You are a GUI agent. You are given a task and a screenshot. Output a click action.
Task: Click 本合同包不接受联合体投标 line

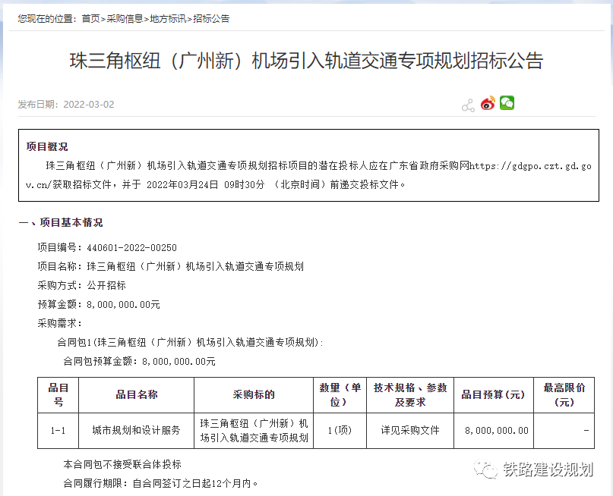tap(122, 464)
